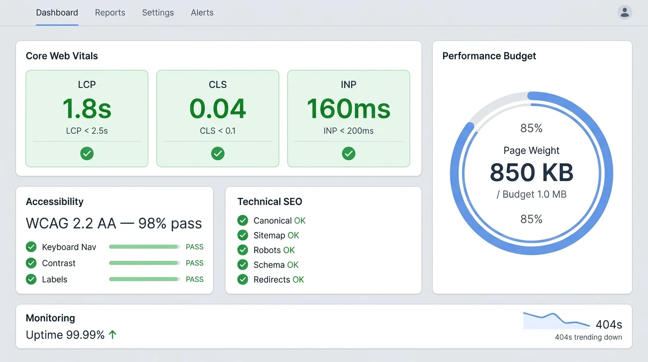This screenshot has height=362, width=648.
Task: Click the Labels check icon
Action: click(x=31, y=279)
